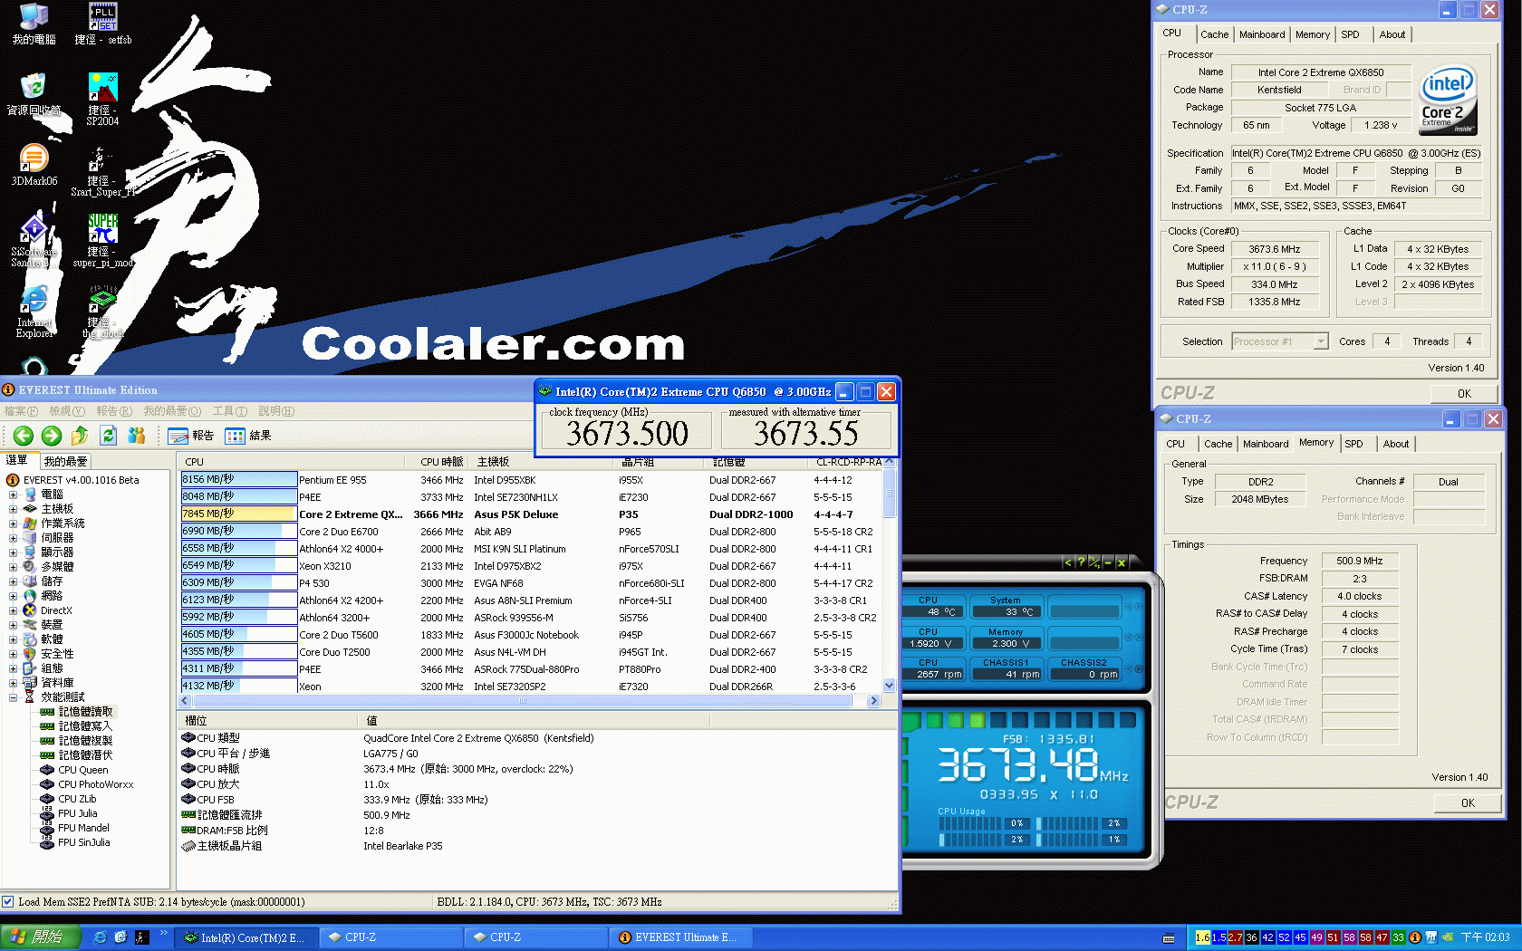Collapse the 效能測試 tree node in EVEREST
The width and height of the screenshot is (1522, 951).
click(x=13, y=696)
